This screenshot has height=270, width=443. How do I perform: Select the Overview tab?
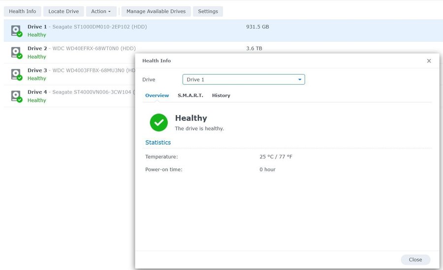[x=157, y=95]
